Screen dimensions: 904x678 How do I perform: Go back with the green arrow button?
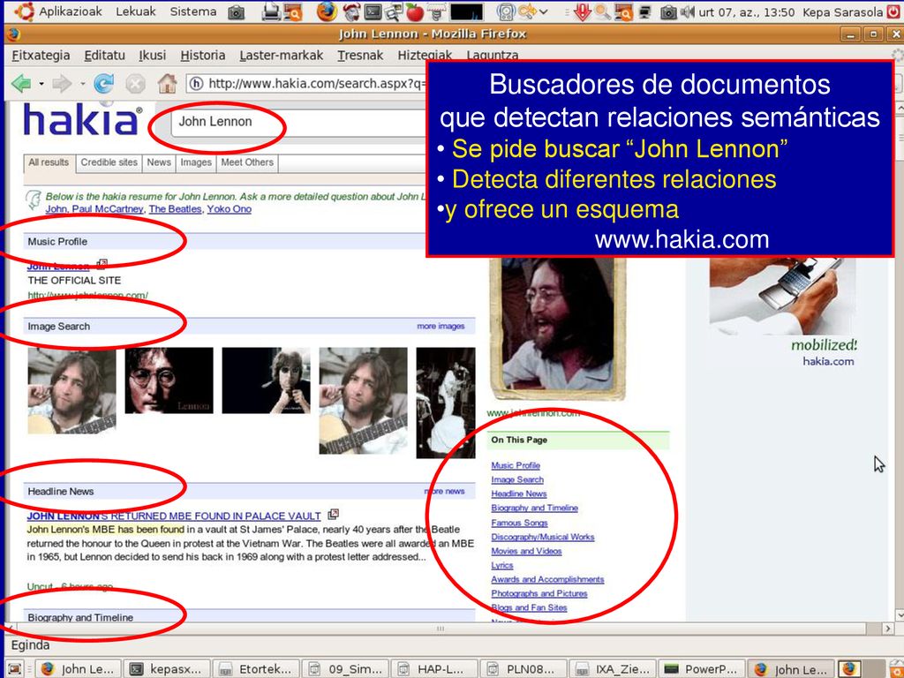point(21,84)
